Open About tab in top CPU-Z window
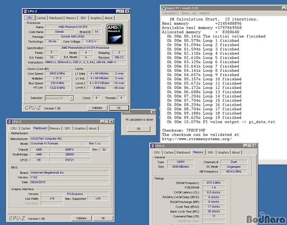Screen dimensions: 287x225 tap(108, 18)
